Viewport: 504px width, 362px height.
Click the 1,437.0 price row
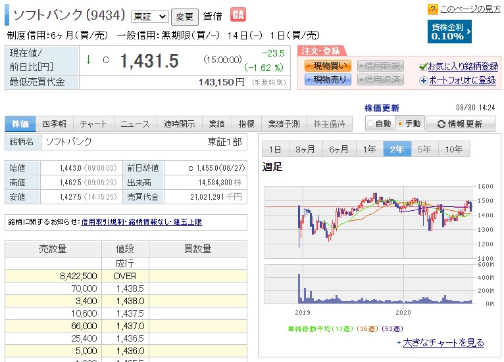coord(126,326)
